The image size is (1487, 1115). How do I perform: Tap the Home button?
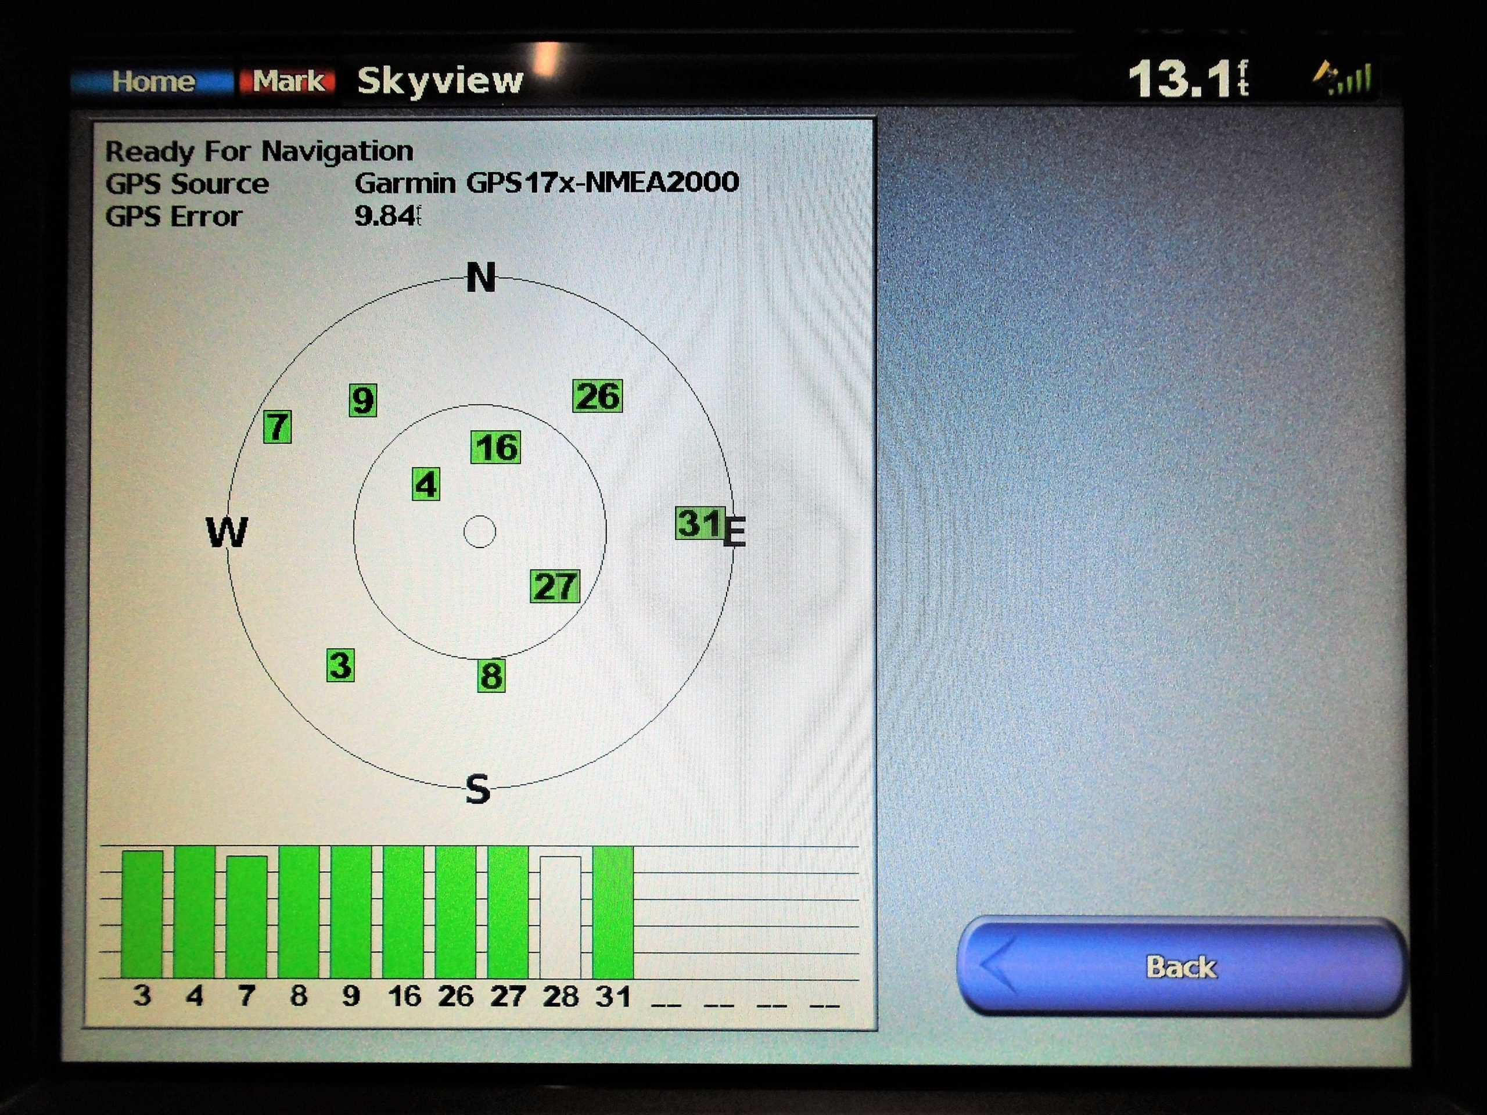tap(152, 81)
